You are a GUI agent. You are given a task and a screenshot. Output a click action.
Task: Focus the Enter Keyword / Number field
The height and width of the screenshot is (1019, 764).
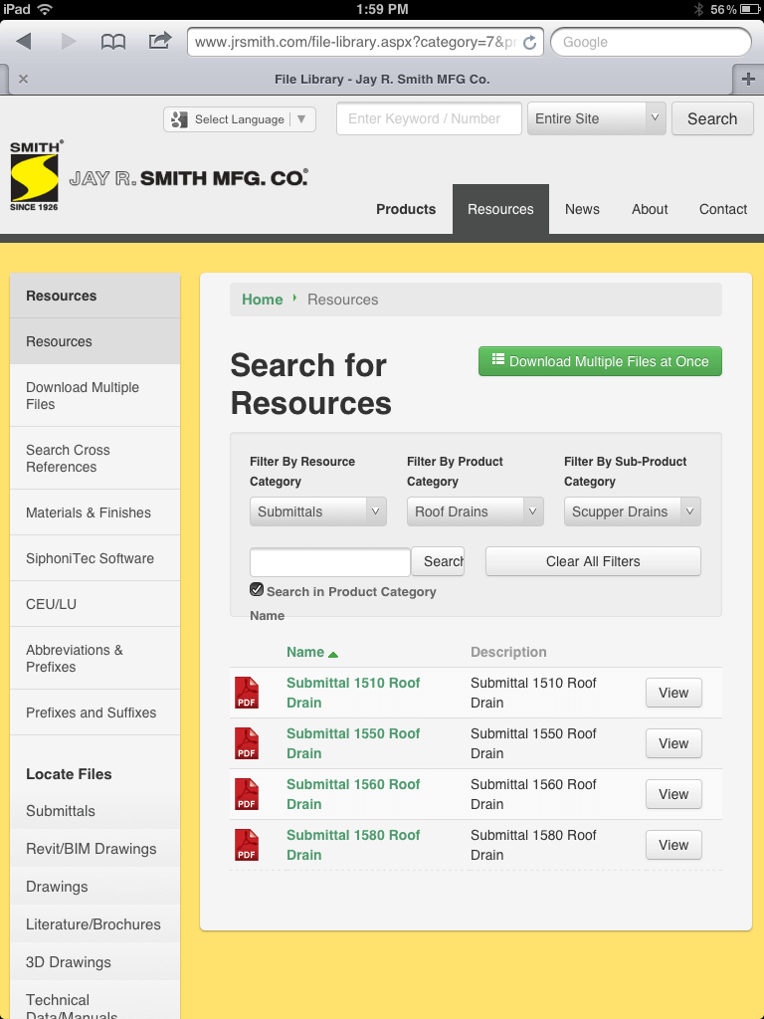click(x=429, y=118)
